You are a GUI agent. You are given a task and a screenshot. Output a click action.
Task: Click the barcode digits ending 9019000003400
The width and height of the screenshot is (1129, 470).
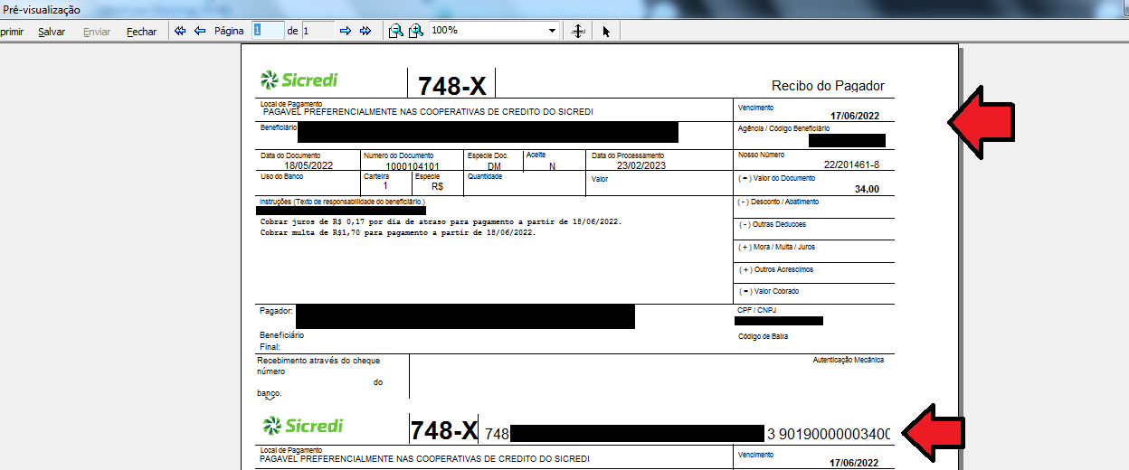(829, 434)
